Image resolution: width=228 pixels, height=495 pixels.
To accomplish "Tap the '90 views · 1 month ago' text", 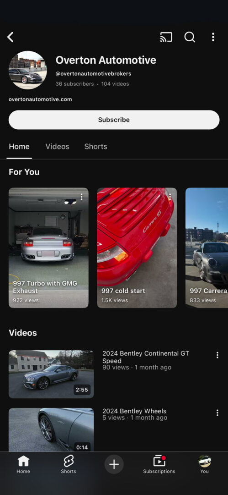I will click(x=137, y=368).
